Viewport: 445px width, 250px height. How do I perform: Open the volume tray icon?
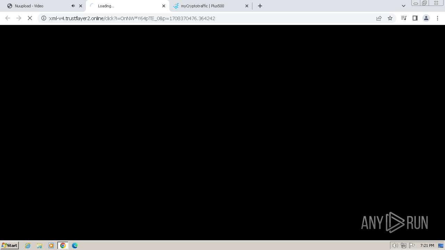click(x=395, y=245)
